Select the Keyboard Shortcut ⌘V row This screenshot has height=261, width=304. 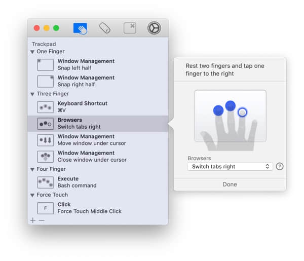point(98,107)
